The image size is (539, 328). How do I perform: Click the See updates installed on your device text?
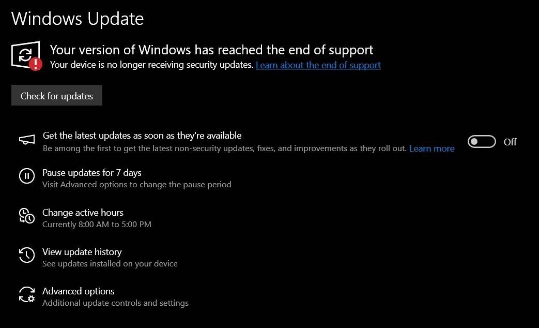[x=110, y=264]
